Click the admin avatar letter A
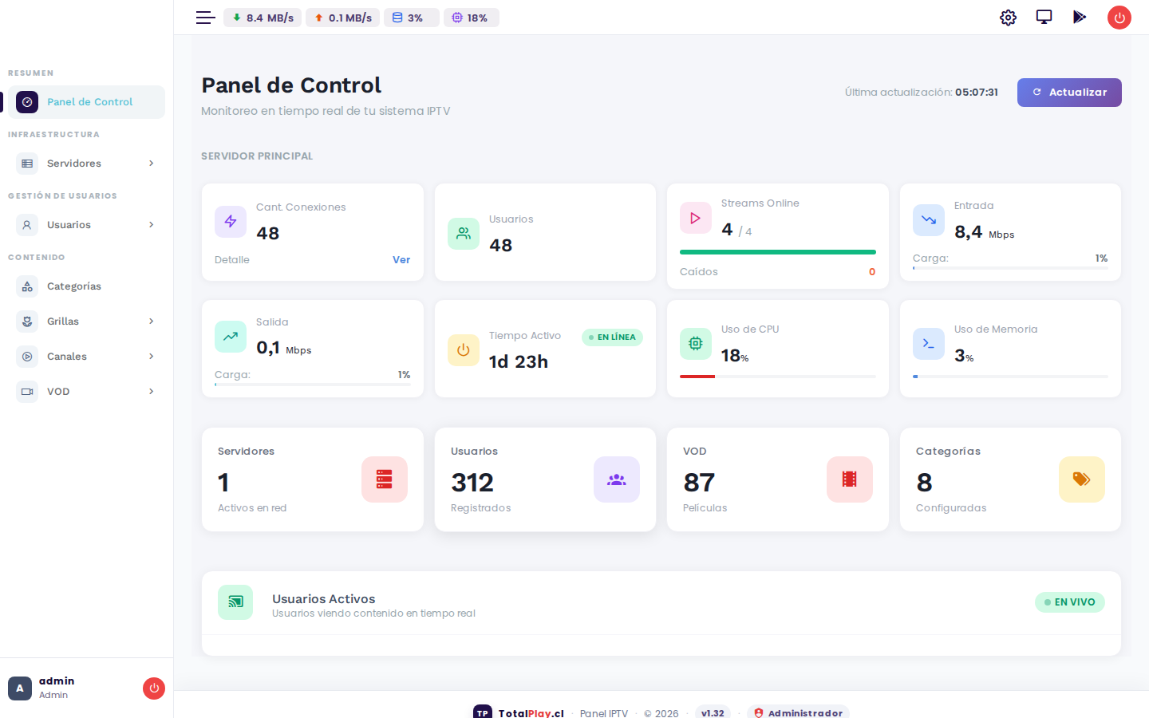 (20, 688)
